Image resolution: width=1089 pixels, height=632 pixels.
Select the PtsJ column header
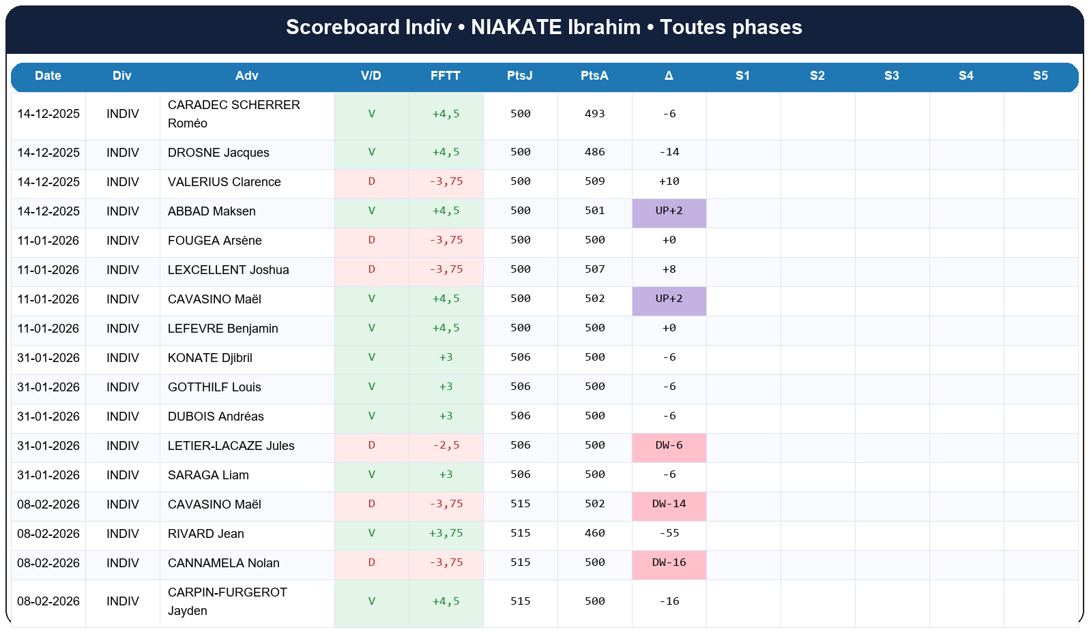[520, 76]
